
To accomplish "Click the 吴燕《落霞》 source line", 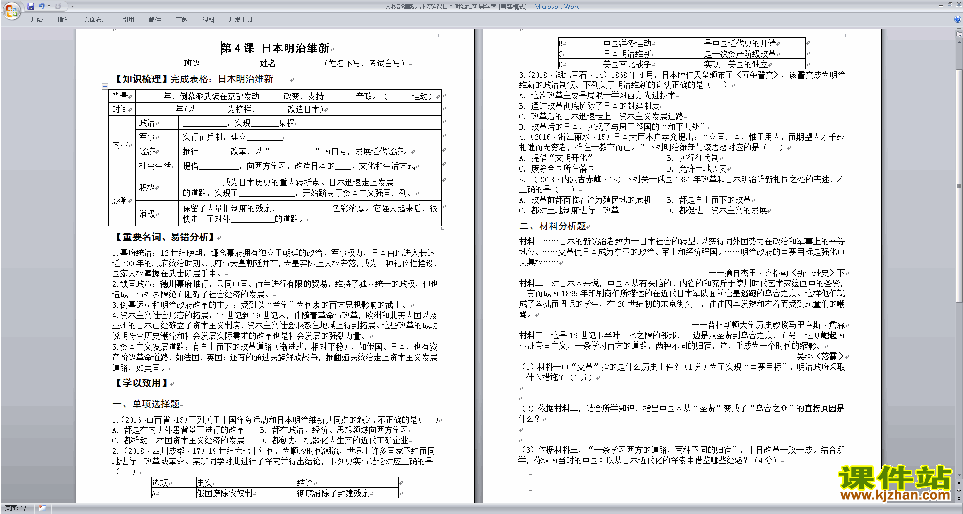I will [813, 357].
